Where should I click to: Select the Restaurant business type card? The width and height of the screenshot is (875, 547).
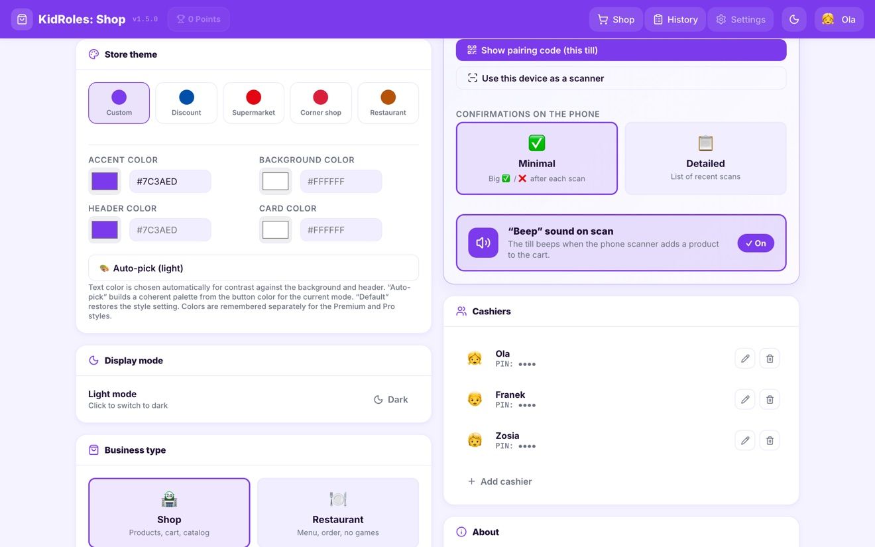[x=338, y=513]
